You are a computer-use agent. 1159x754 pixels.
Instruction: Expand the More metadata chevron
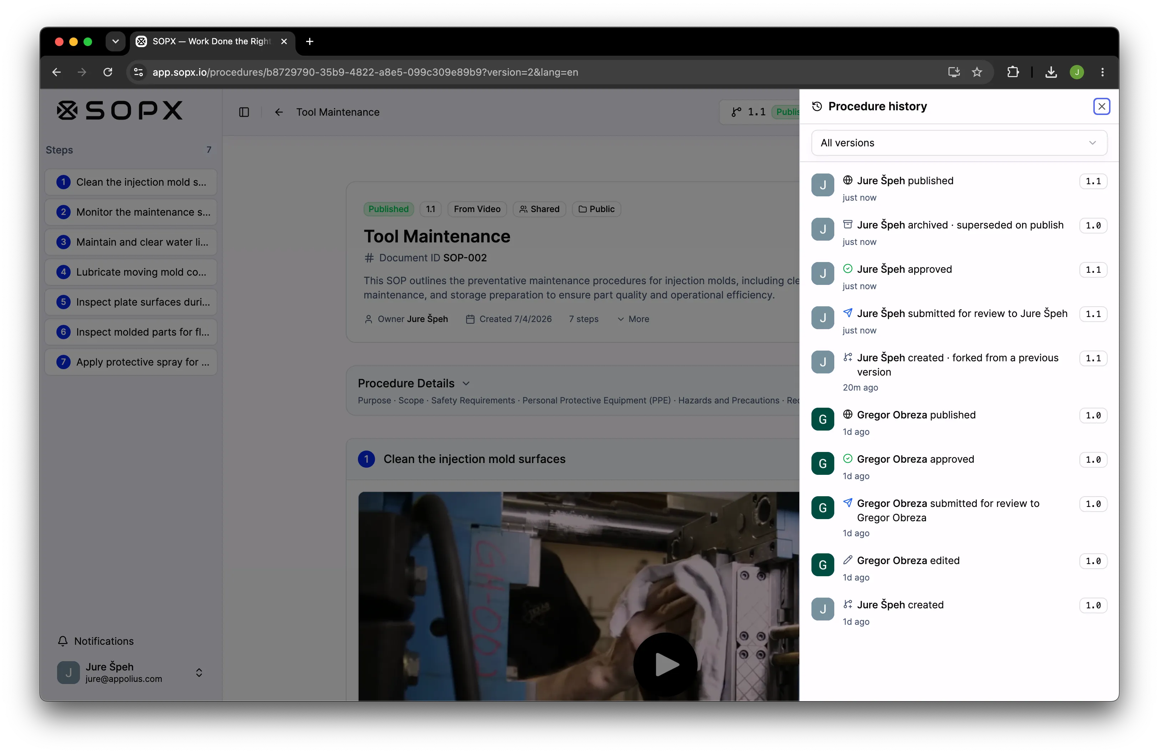click(633, 319)
